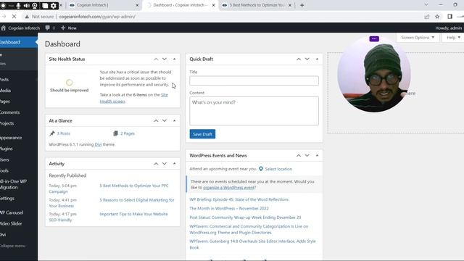This screenshot has height=261, width=464.
Task: Move At a Glance widget up
Action: coord(156,121)
